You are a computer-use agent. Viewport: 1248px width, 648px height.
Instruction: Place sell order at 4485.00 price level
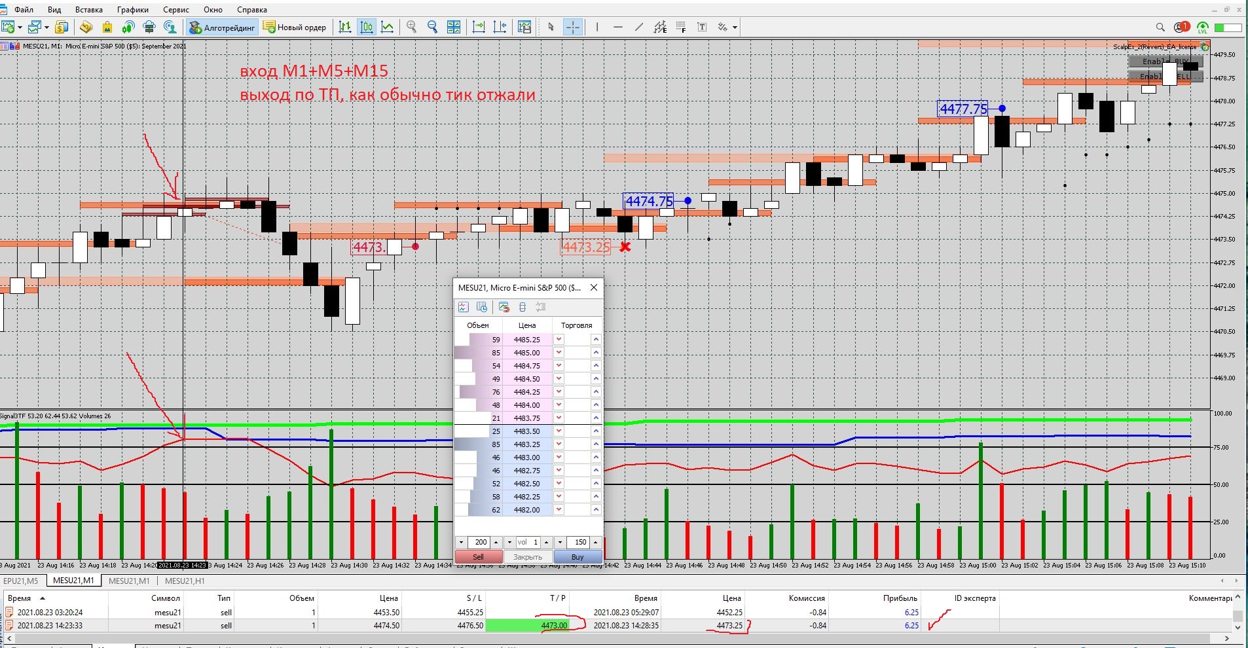click(x=559, y=353)
